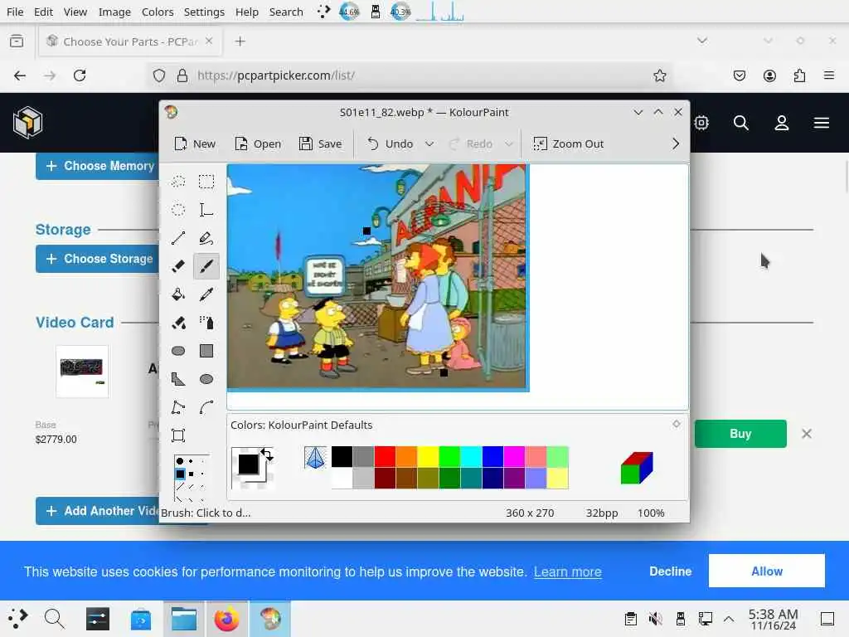Open the Firefox list-all-tabs chevron

[701, 41]
